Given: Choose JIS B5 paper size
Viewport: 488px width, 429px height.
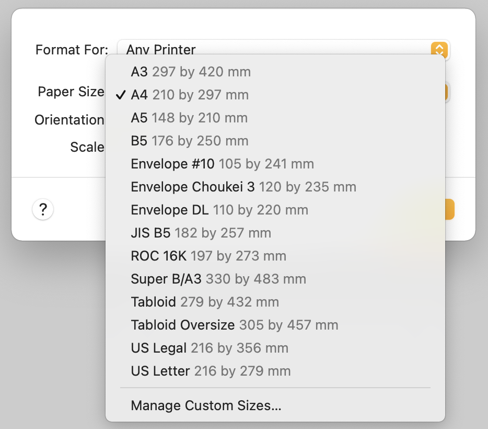Looking at the screenshot, I should 201,233.
